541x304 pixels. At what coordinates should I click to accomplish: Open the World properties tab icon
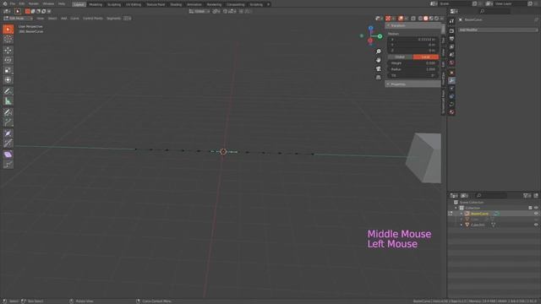coord(451,62)
